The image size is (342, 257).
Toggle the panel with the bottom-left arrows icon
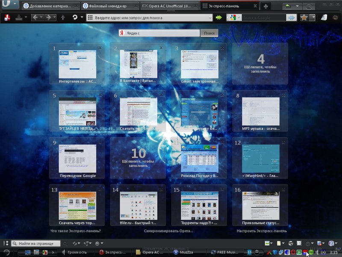[6, 243]
